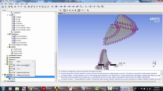The height and width of the screenshot is (91, 163).
Task: Collapse the Interfaces branch
Action: pyautogui.click(x=7, y=34)
